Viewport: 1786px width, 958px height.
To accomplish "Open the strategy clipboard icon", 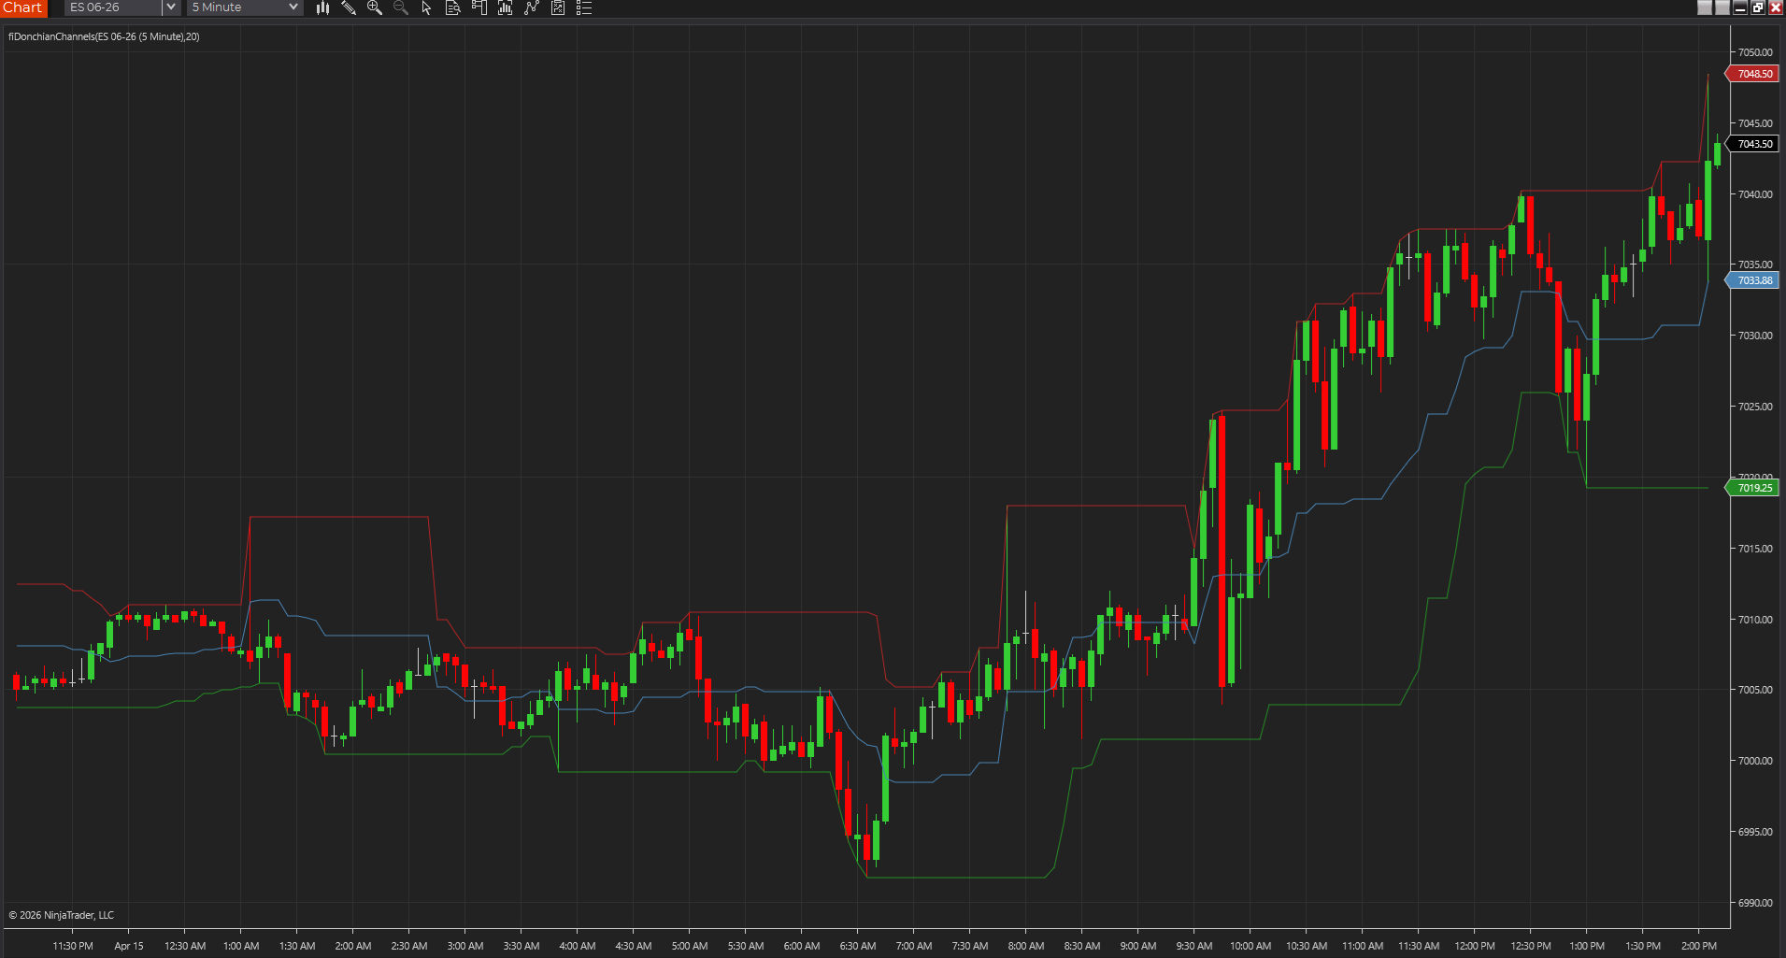I will point(558,7).
